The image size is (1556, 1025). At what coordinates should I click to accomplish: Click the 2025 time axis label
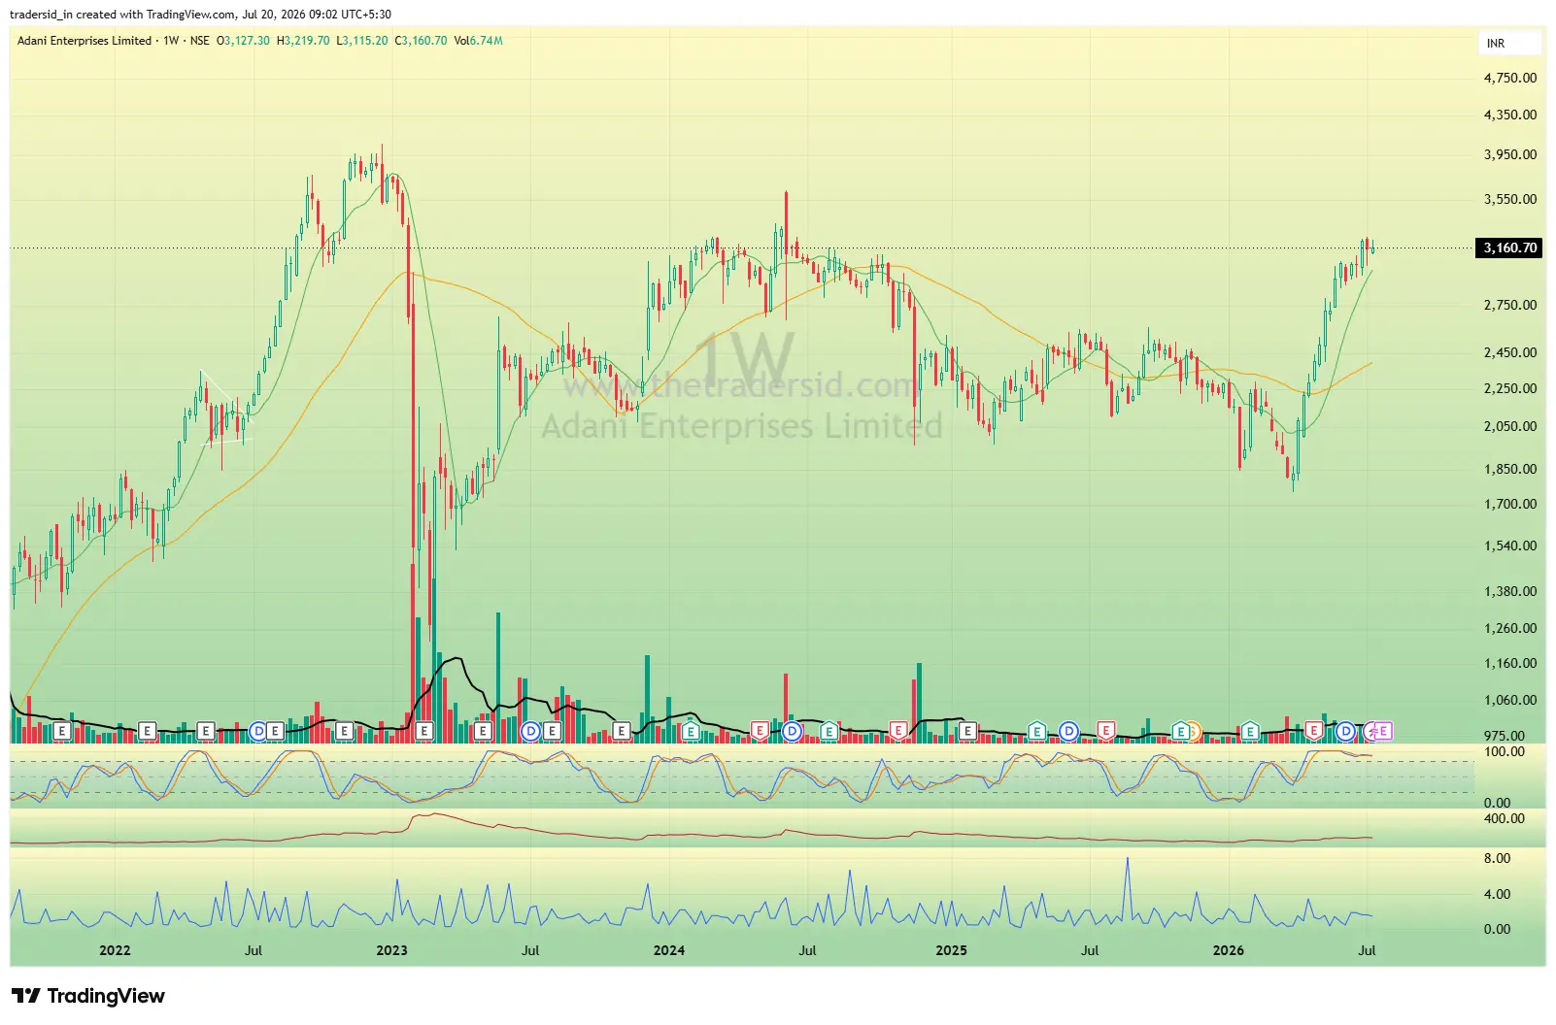pos(951,950)
